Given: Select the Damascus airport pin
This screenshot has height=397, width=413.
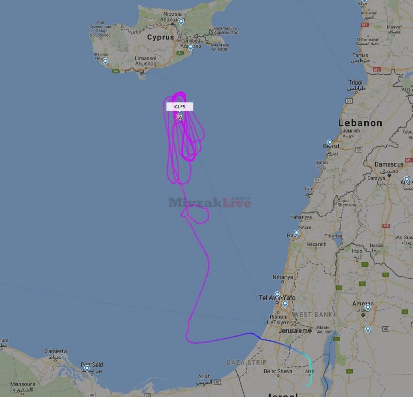Looking at the screenshot, I should point(407,180).
